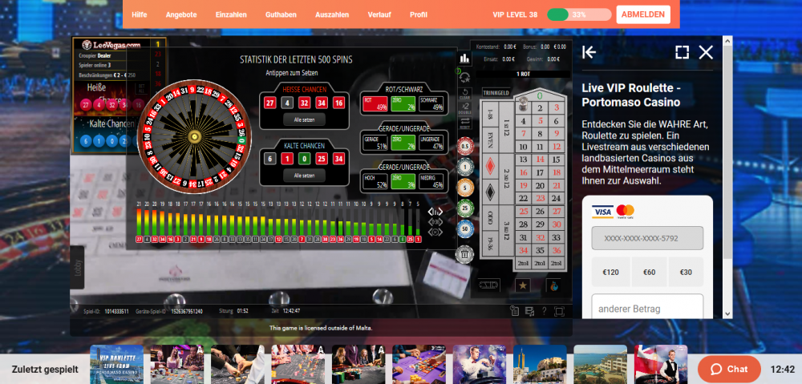Switch to wheel order view icon
802x384 pixels.
(435, 232)
